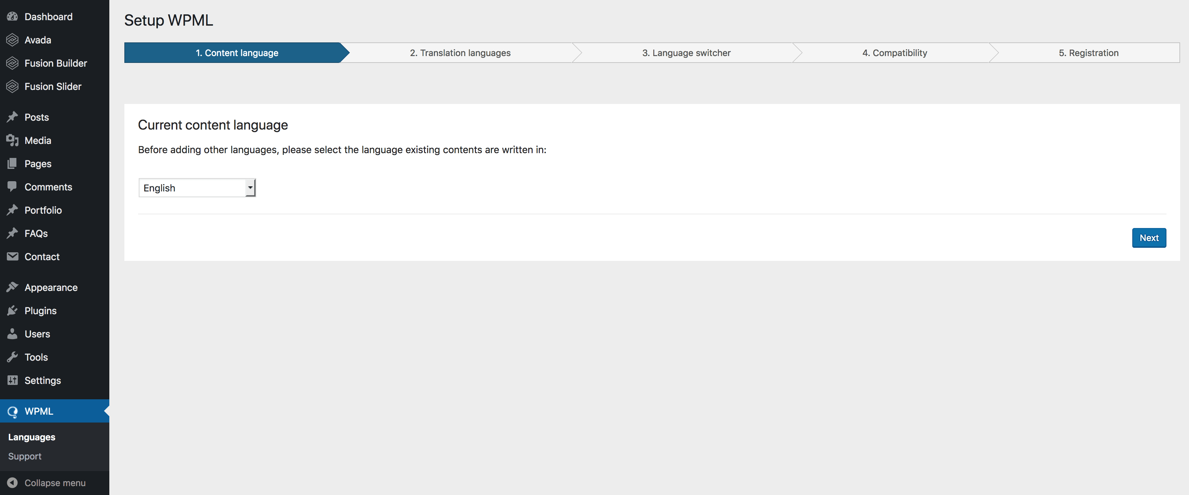Open the Portfolio menu
Image resolution: width=1189 pixels, height=495 pixels.
pyautogui.click(x=54, y=210)
